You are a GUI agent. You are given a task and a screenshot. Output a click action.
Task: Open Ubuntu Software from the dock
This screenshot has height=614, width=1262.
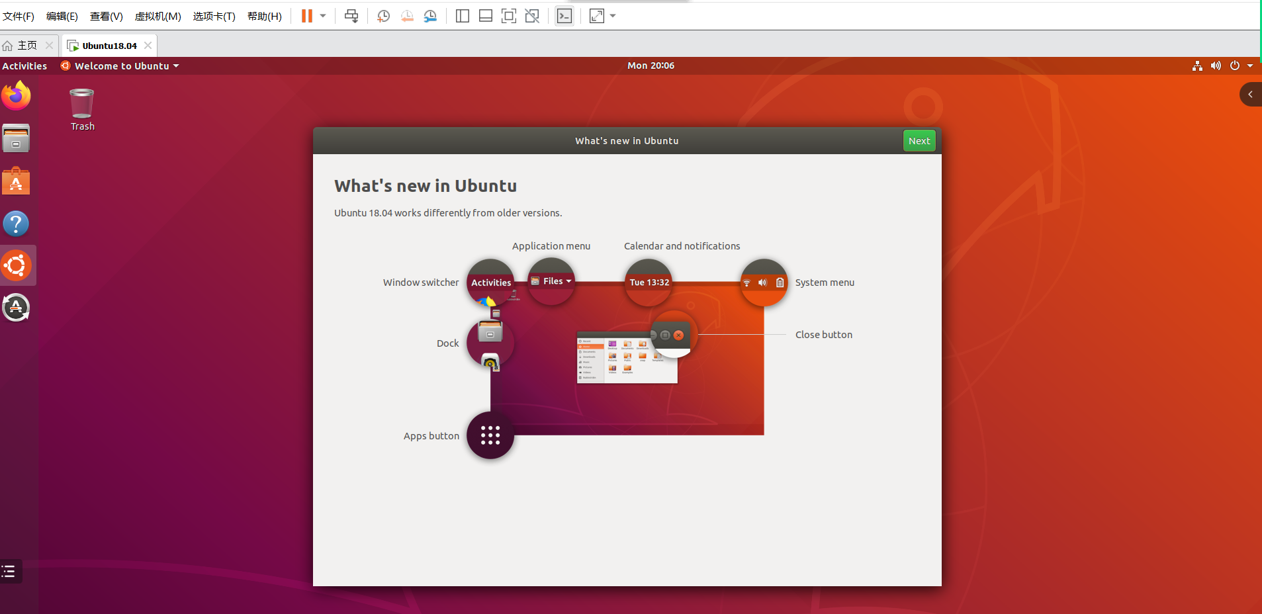(17, 181)
